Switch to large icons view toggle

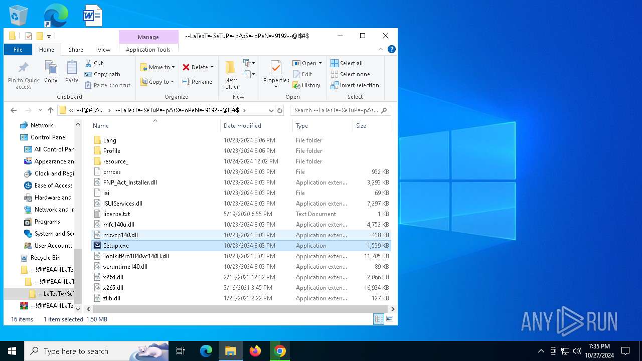(389, 319)
